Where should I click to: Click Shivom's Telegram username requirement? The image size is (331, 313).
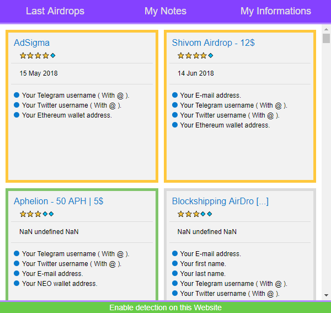tap(229, 105)
